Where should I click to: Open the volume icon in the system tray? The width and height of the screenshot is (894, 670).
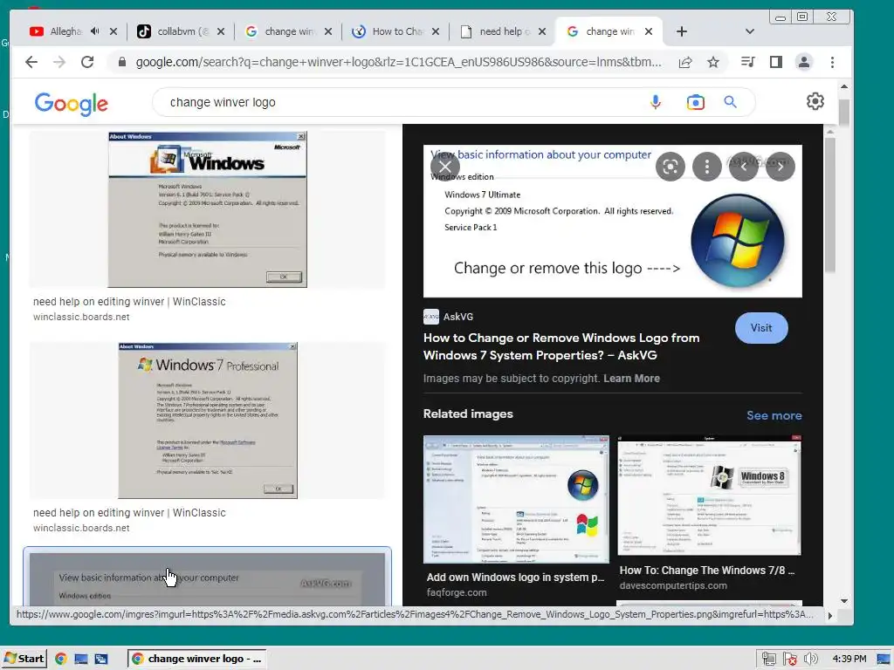coord(810,659)
